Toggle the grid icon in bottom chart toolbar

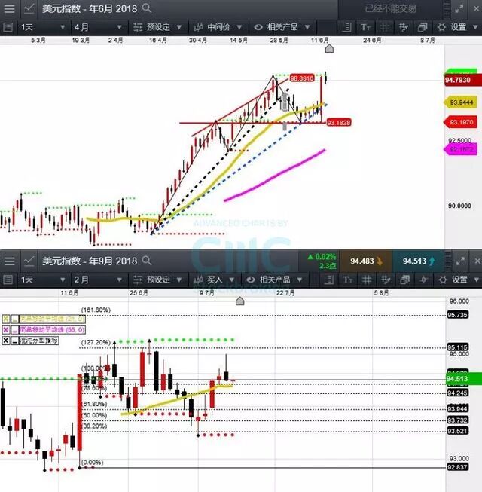pyautogui.click(x=367, y=280)
